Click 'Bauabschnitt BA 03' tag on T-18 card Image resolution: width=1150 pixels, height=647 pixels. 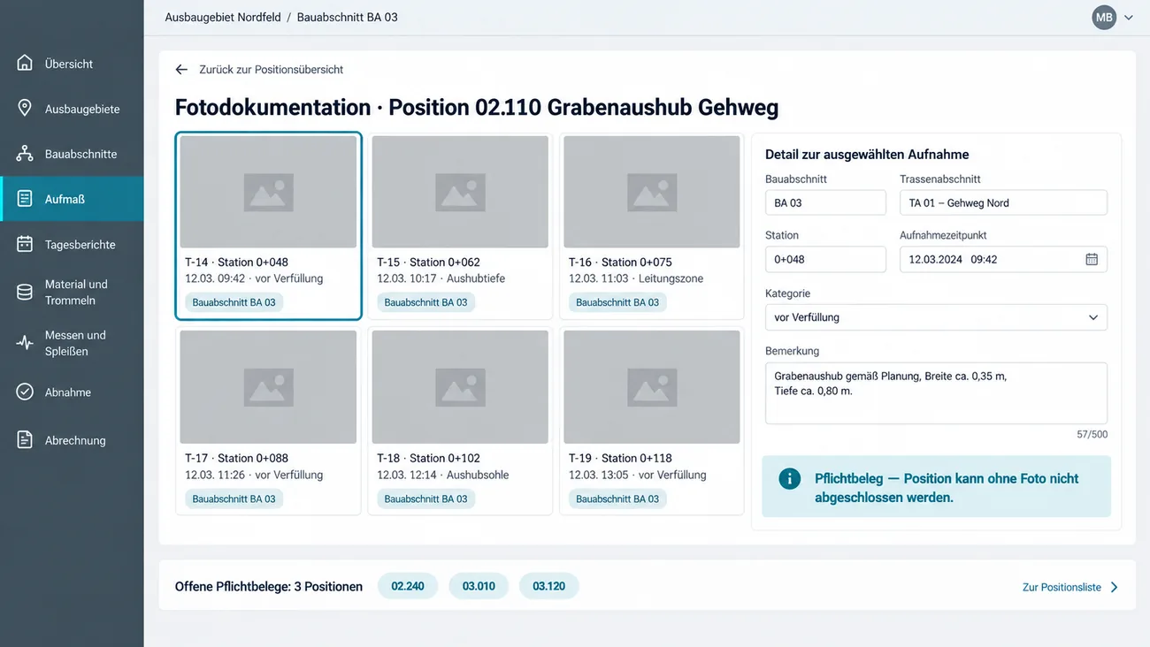(425, 499)
